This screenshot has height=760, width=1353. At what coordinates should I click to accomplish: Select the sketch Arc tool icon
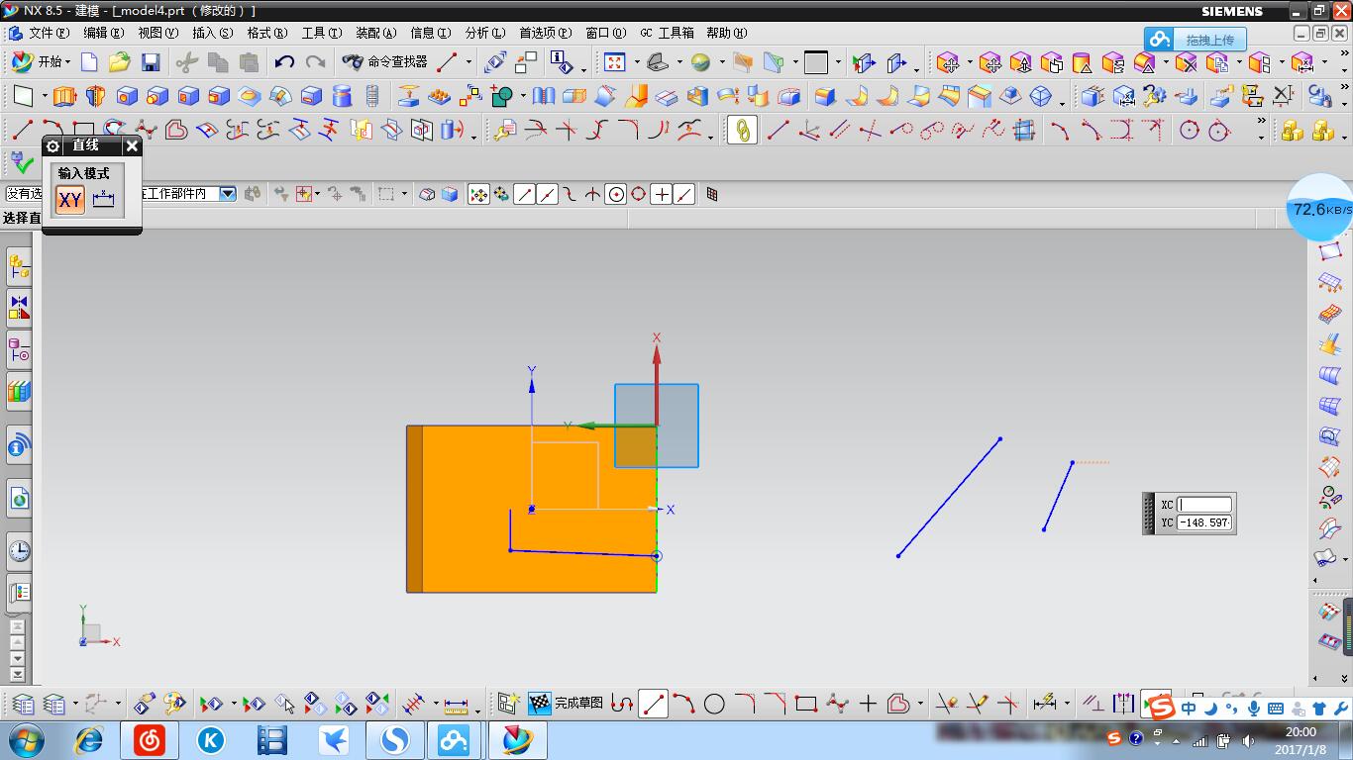683,703
